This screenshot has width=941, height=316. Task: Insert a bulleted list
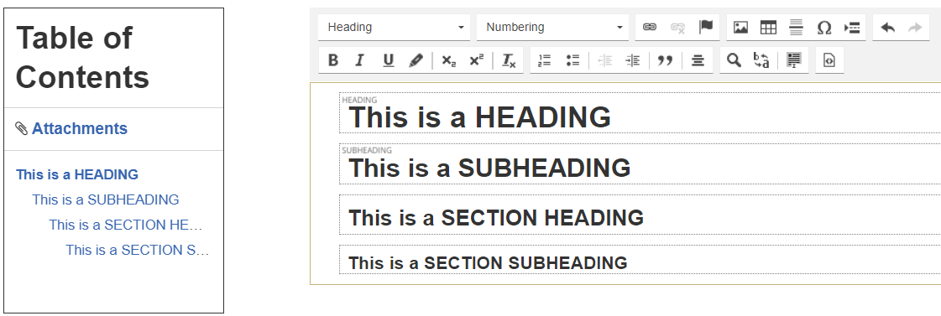point(573,60)
